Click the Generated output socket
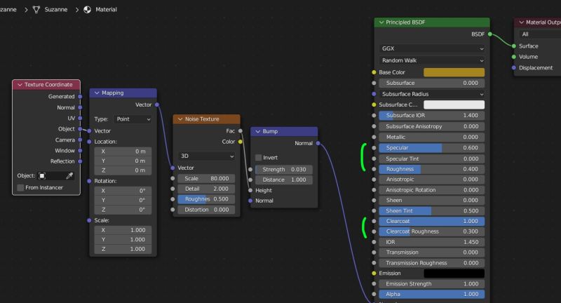561x303 pixels. tap(80, 97)
